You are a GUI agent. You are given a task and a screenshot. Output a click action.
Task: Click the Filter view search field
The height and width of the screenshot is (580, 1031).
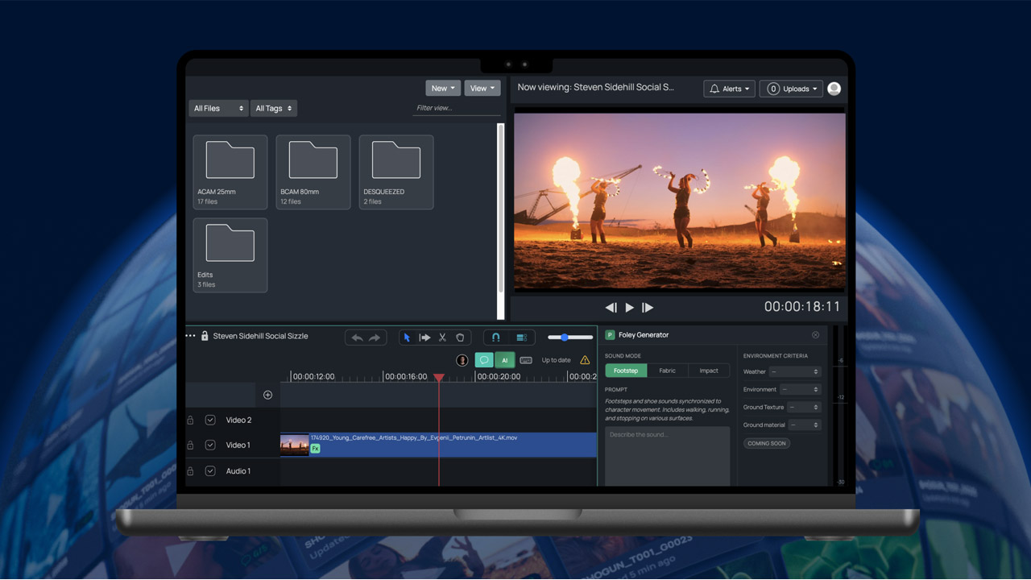[456, 108]
